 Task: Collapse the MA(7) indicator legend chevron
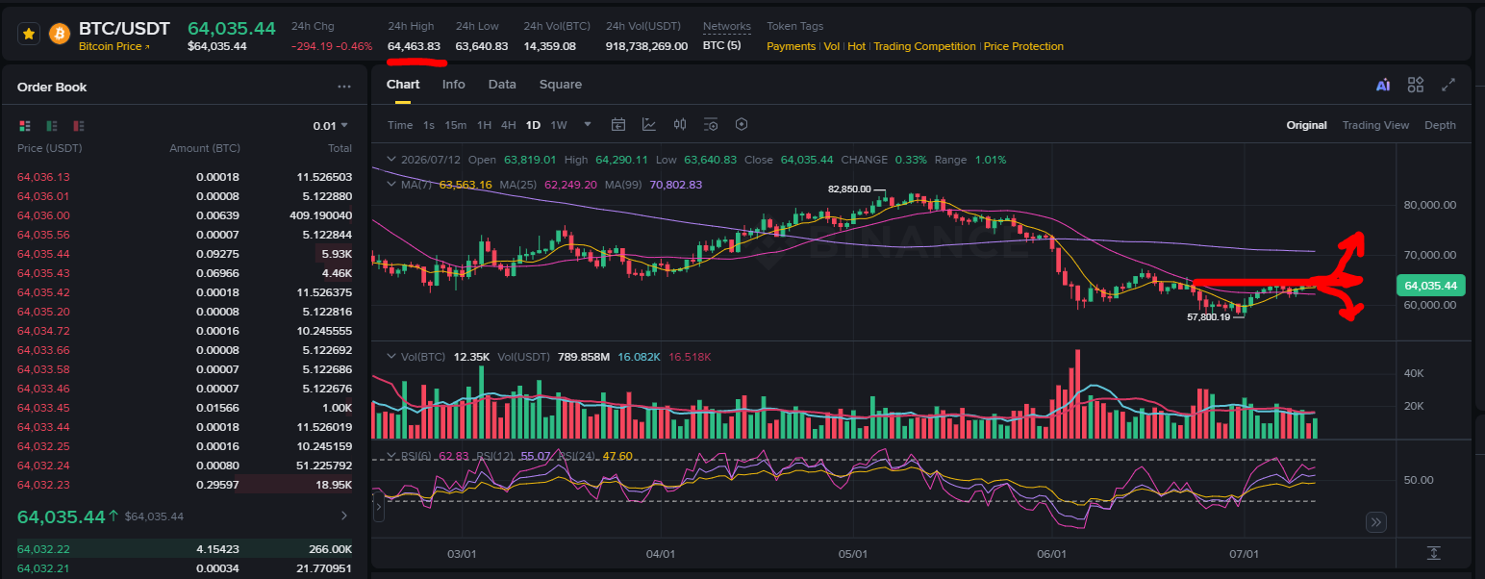tap(391, 185)
